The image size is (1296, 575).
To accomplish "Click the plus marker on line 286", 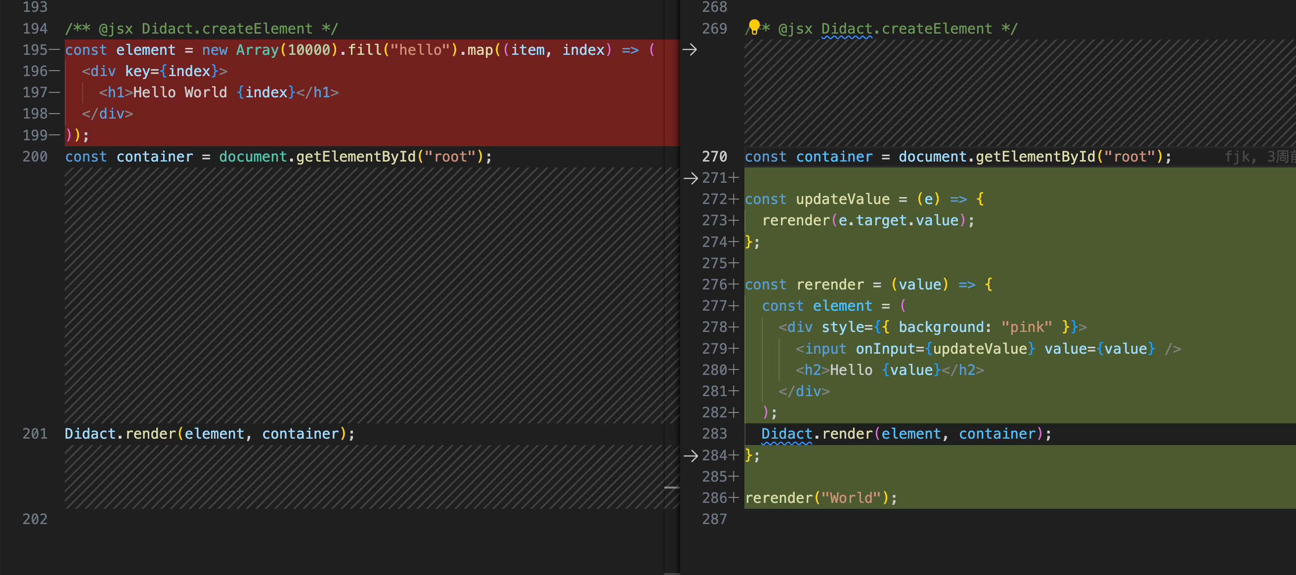I will (x=734, y=498).
